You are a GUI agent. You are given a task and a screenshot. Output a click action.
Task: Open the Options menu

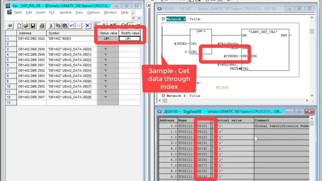tap(93, 12)
